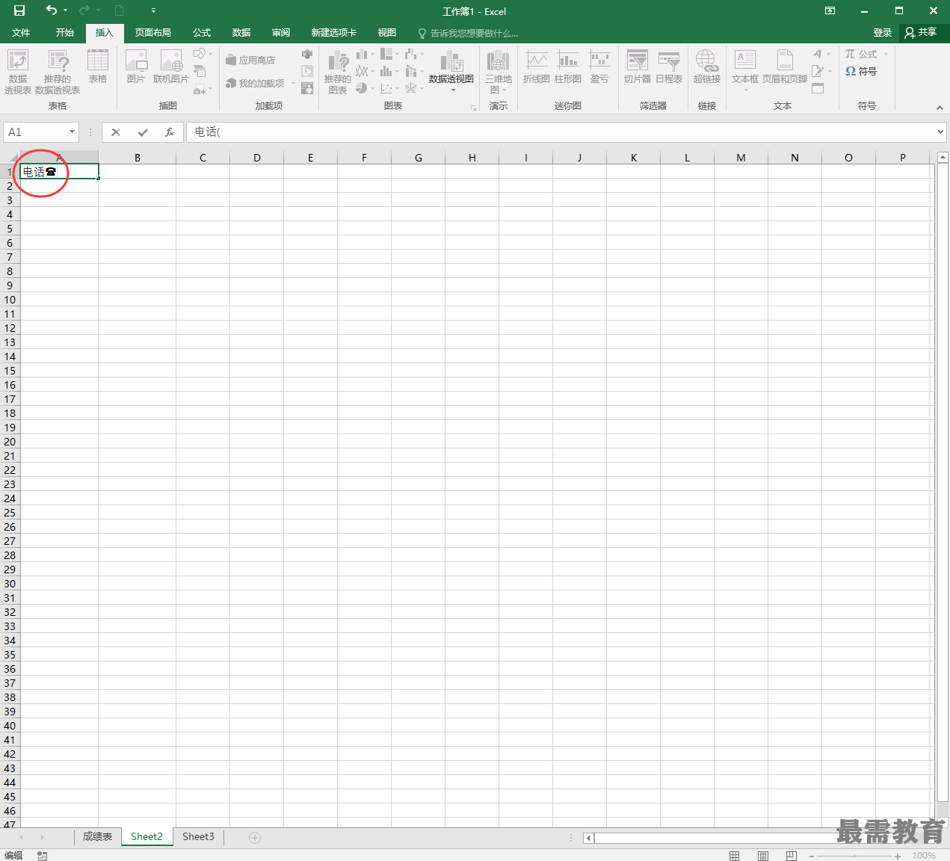950x861 pixels.
Task: Switch to the Data (数据) tab
Action: (x=241, y=33)
